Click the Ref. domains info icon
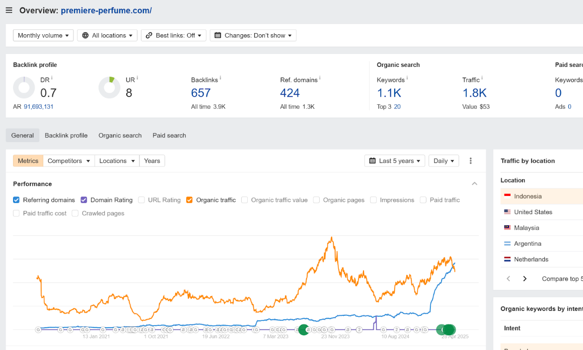 tap(320, 78)
